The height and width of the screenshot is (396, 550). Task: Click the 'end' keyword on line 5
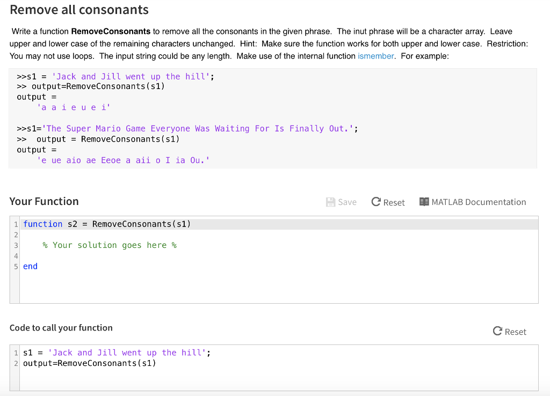coord(30,266)
